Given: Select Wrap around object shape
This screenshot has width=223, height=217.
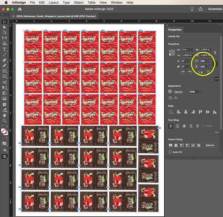Looking at the screenshot, I should (184, 126).
